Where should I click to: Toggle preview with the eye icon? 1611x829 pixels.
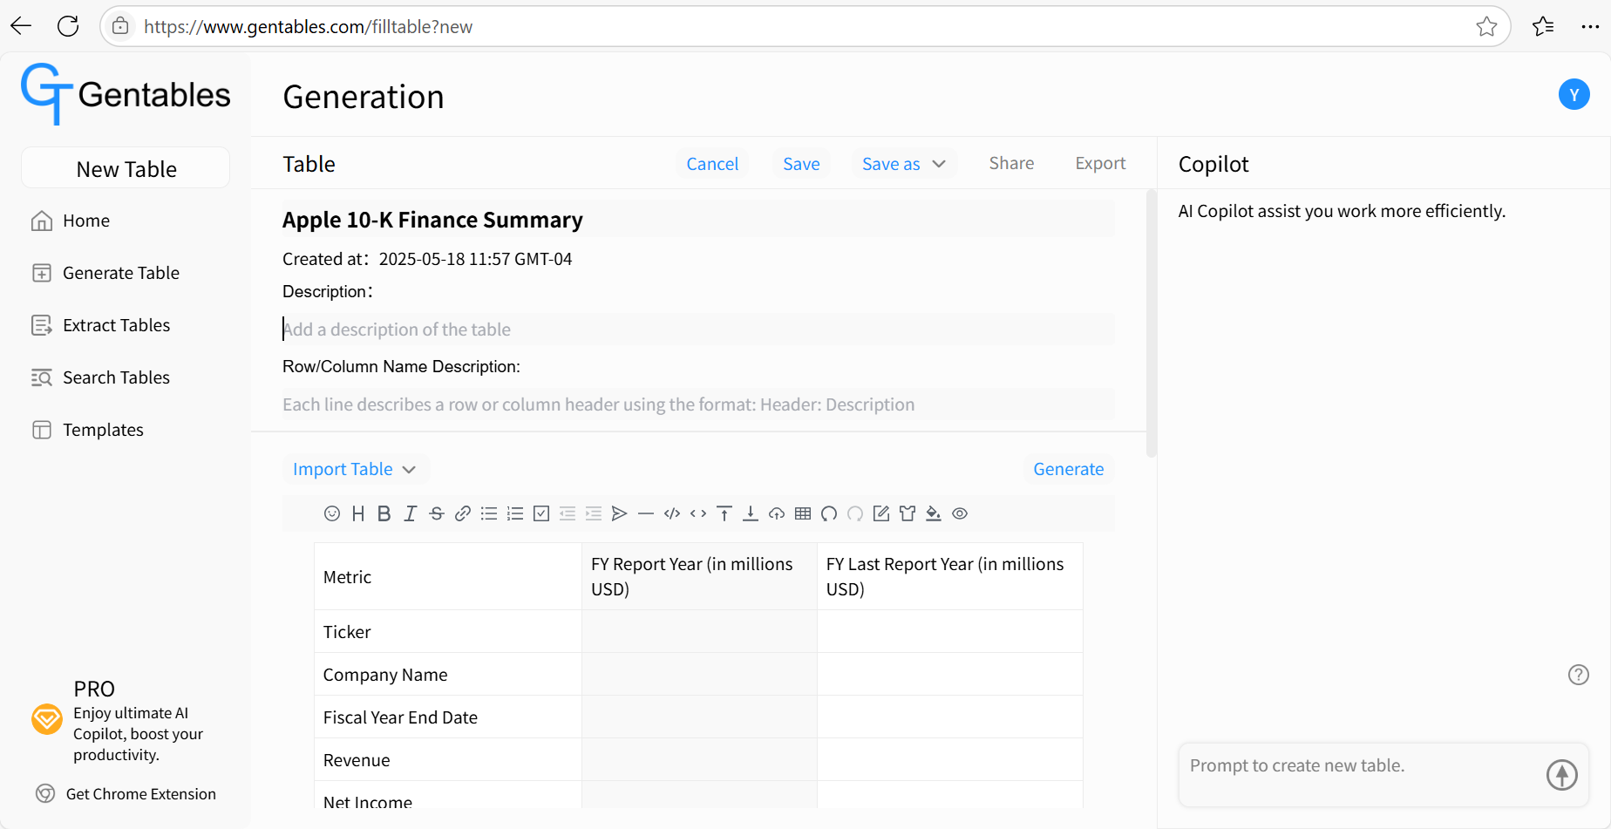(960, 513)
